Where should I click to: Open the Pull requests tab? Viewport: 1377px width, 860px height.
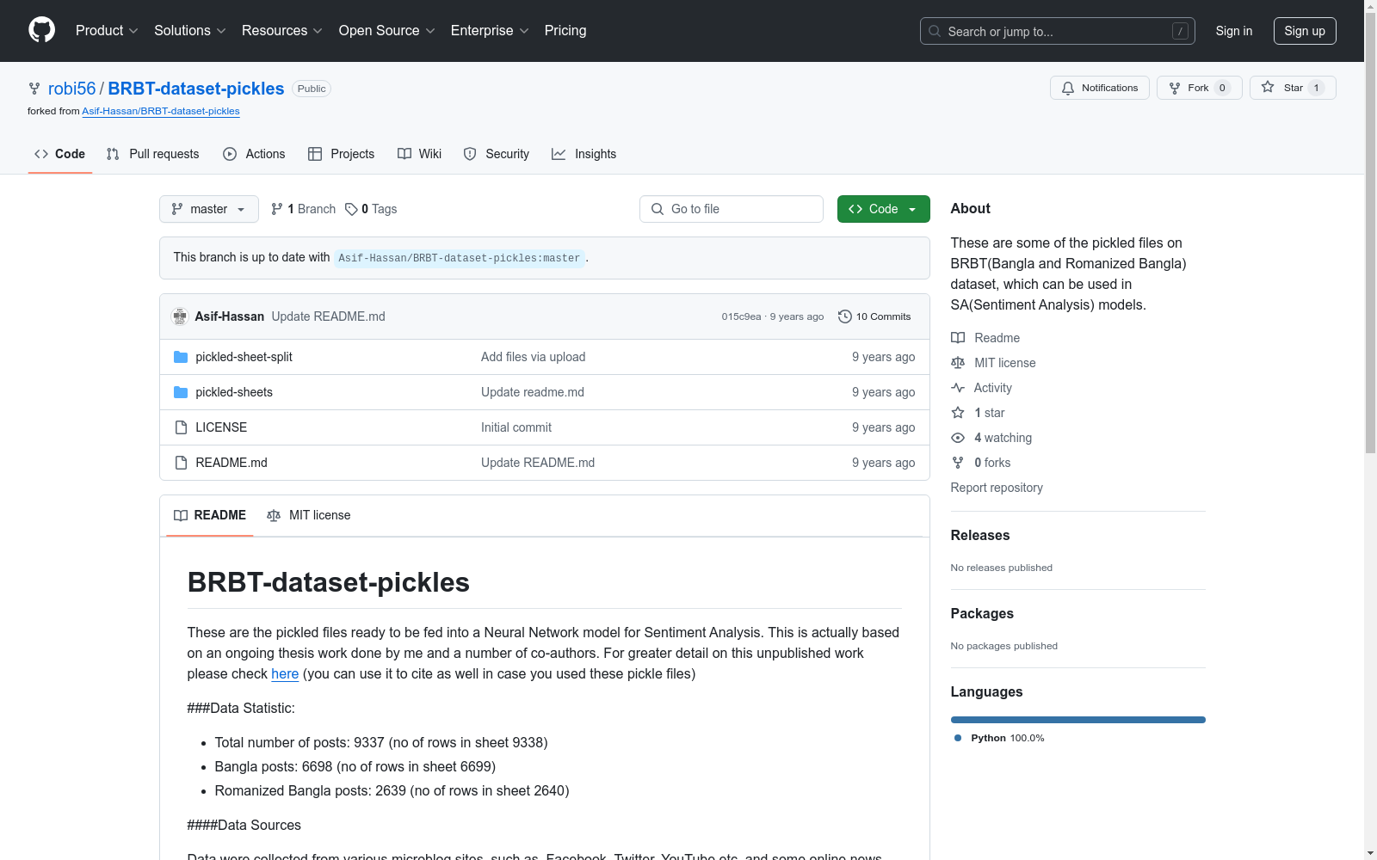pos(153,154)
